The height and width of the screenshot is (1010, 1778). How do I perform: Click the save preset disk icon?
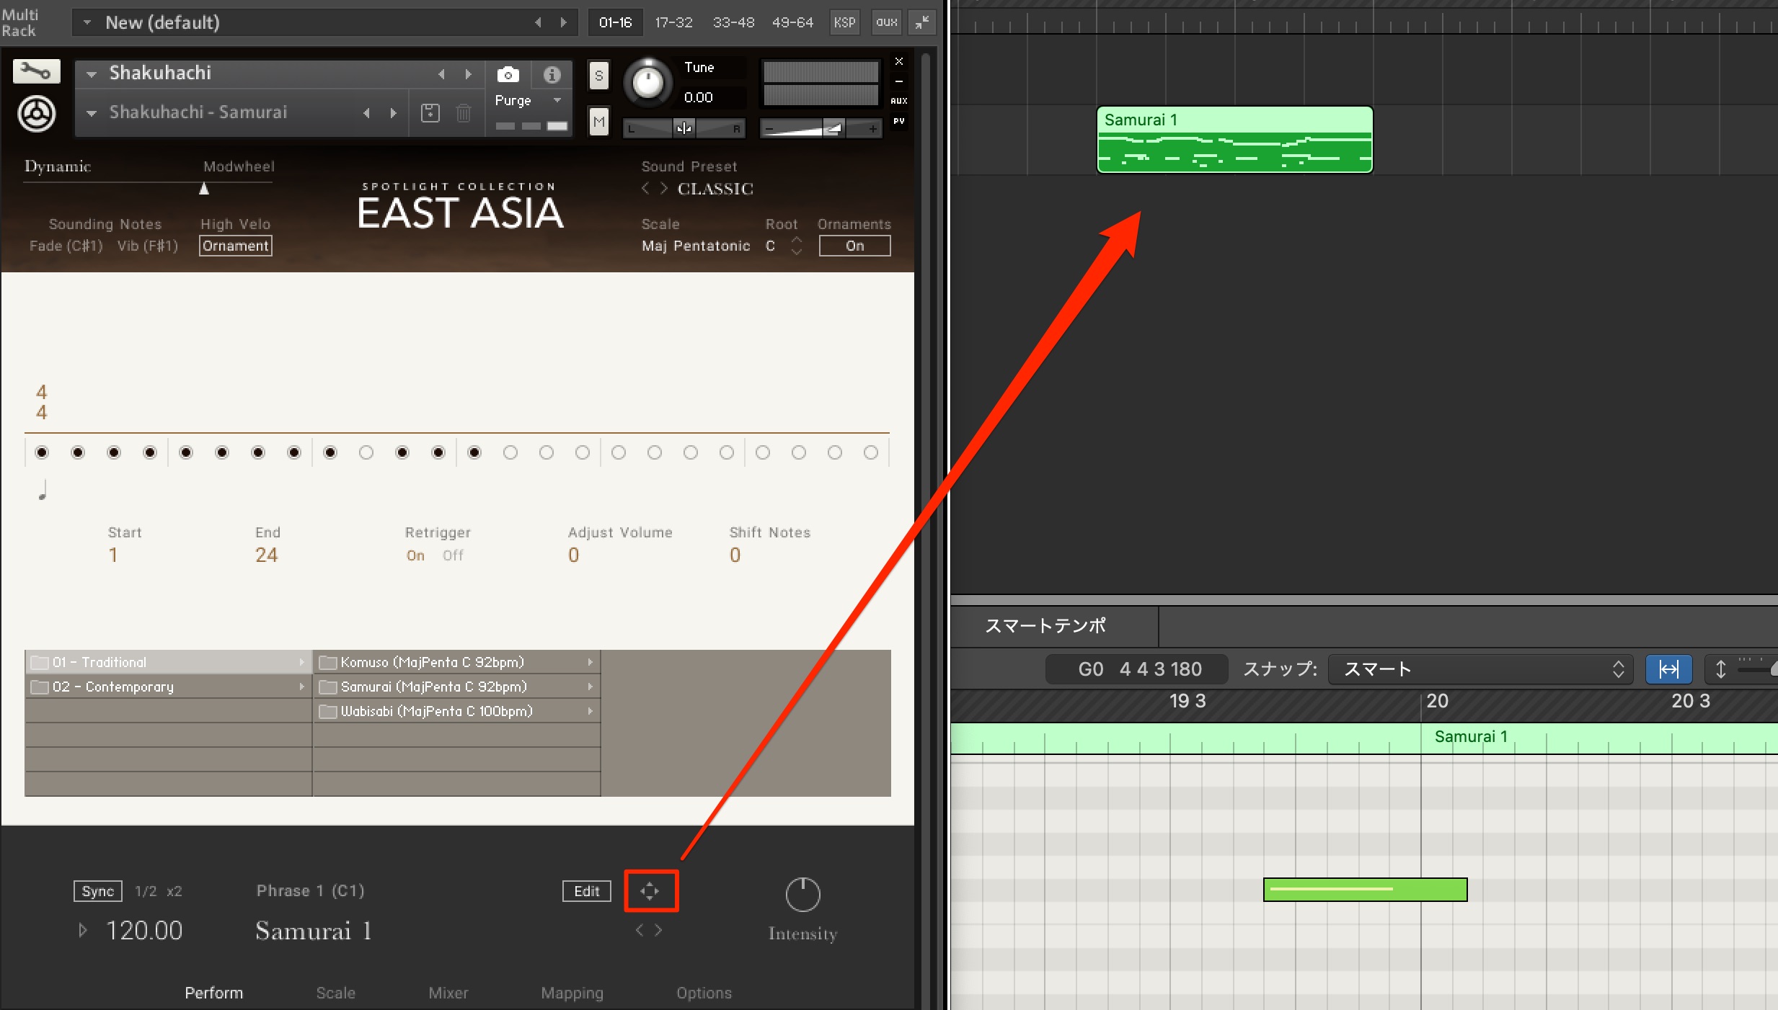coord(430,113)
